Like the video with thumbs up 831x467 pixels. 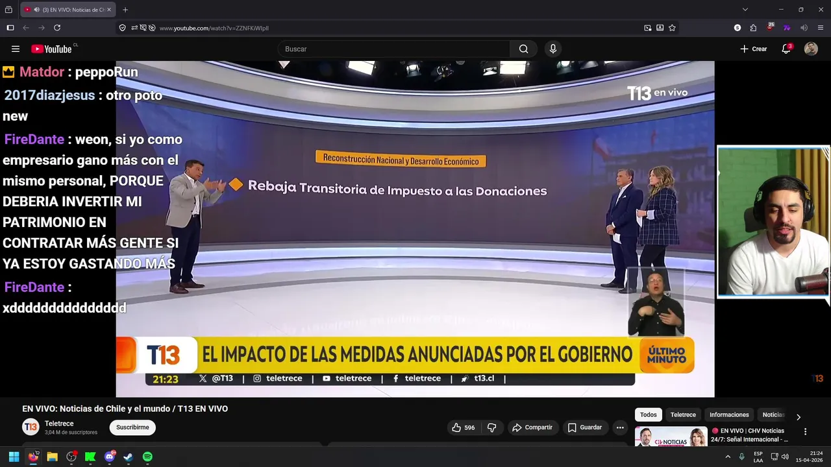pyautogui.click(x=463, y=427)
